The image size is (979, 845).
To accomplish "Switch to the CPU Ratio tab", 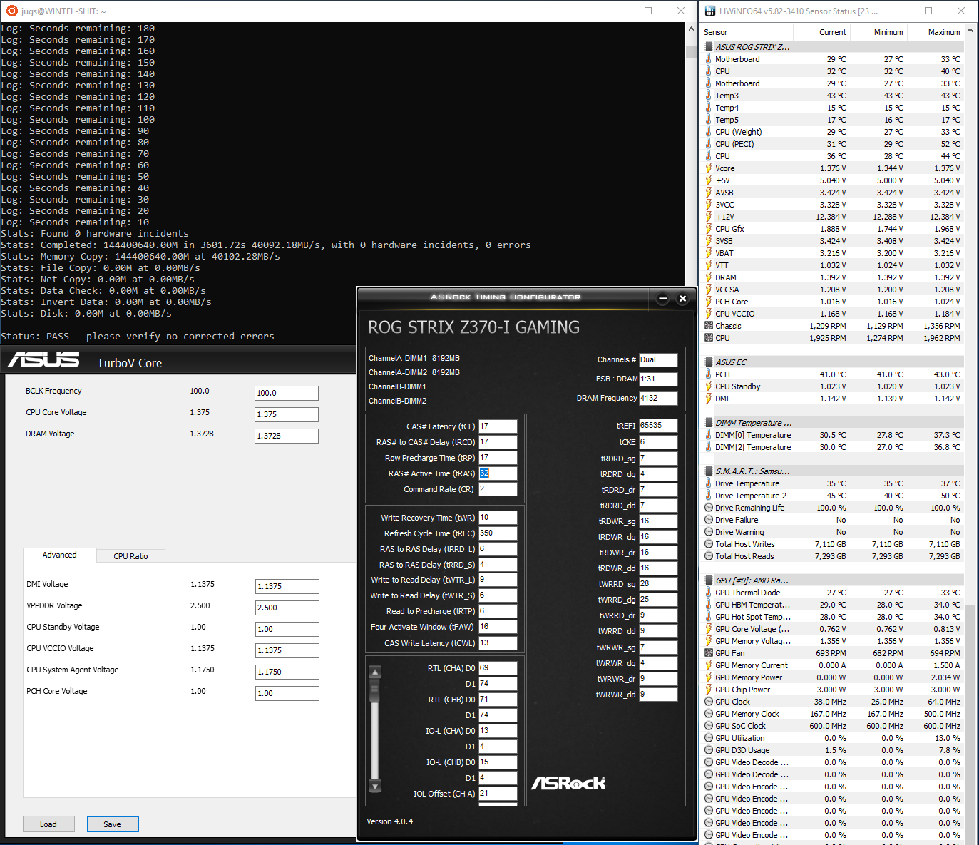I will coord(130,556).
